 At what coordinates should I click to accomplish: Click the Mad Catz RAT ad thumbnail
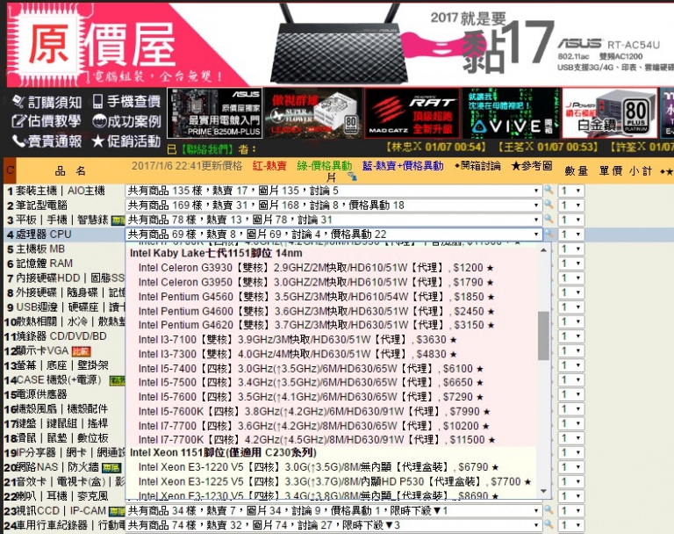[412, 113]
